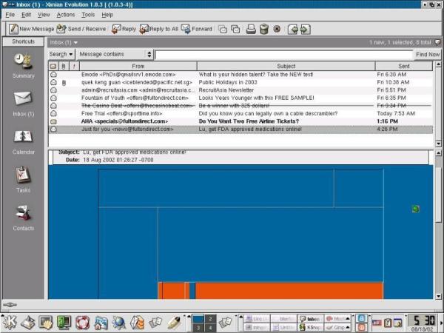Click the message list vertical scrollbar down arrow
444x333 pixels.
(438, 144)
